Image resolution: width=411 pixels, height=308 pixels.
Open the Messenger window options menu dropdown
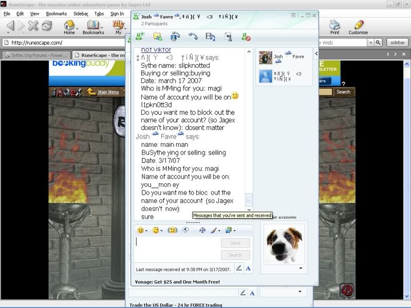[293, 15]
